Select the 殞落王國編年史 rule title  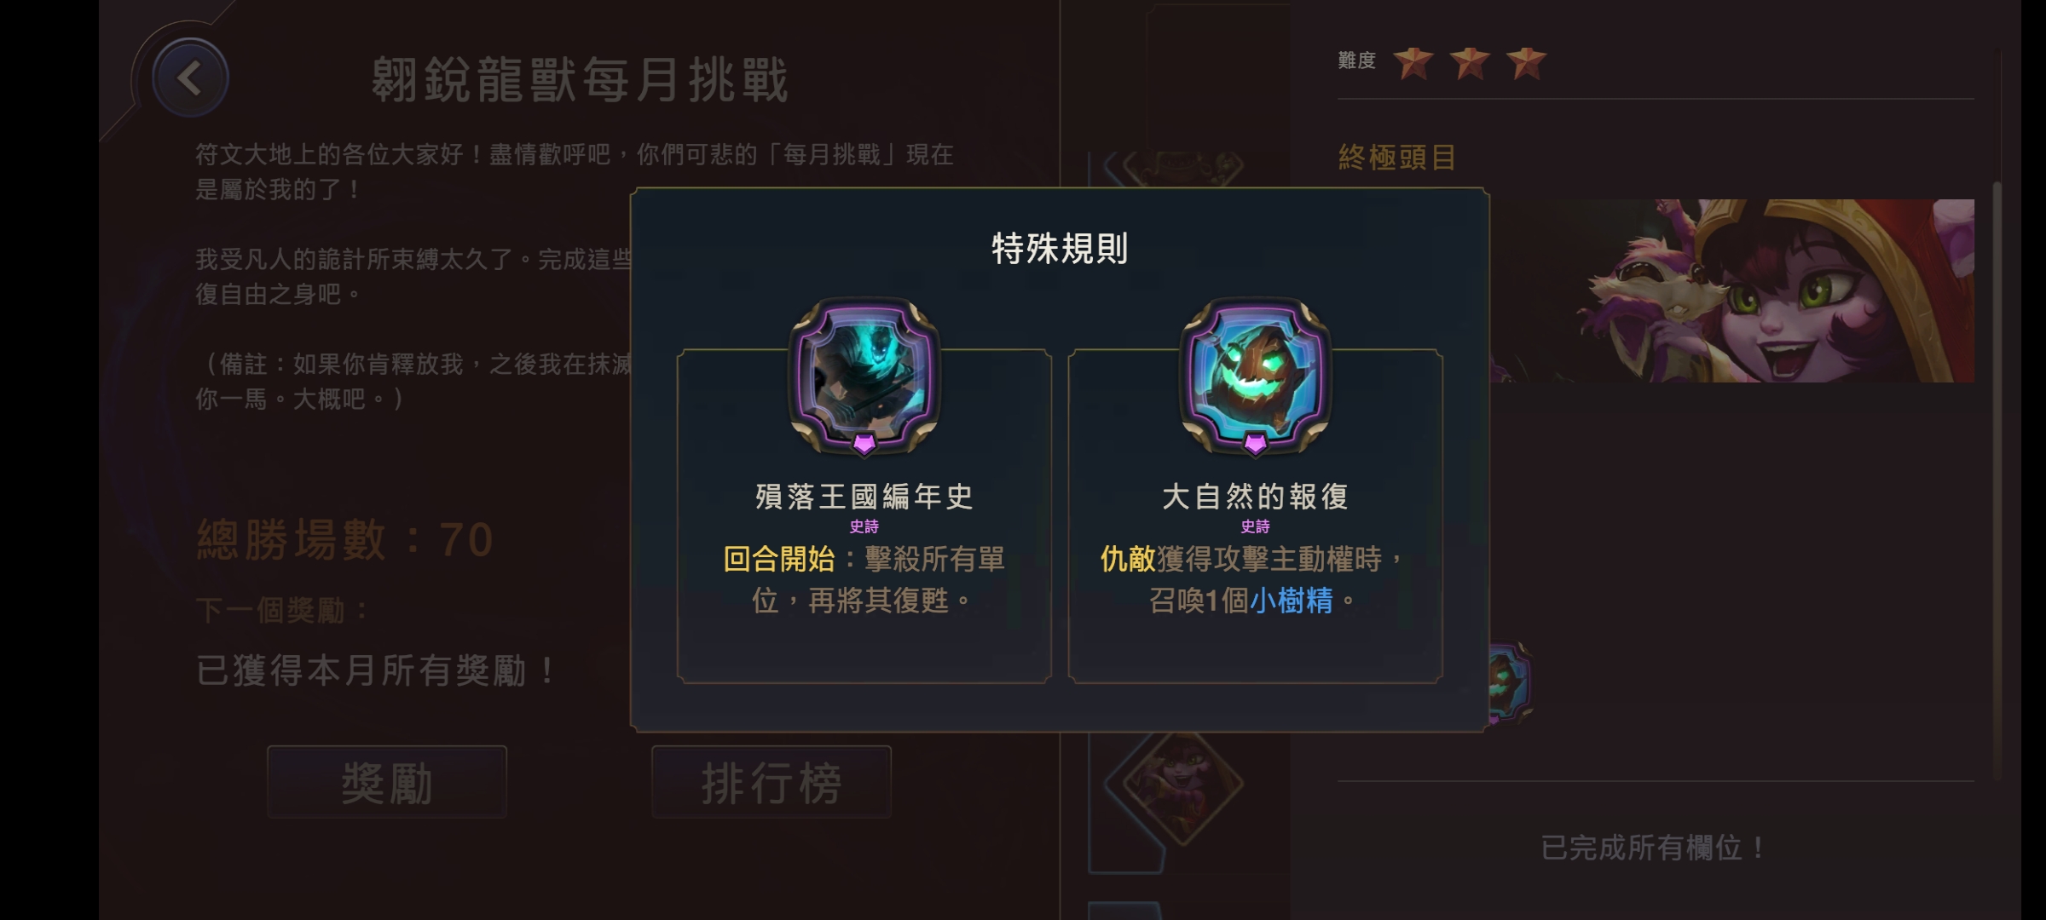pyautogui.click(x=864, y=496)
